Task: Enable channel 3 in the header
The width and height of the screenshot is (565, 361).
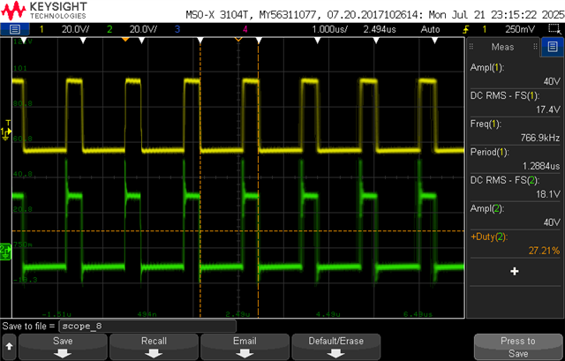Action: click(x=177, y=29)
